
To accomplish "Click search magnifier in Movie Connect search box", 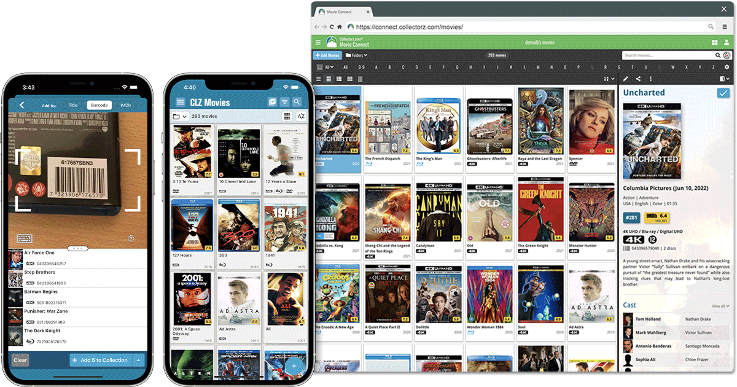I will tap(718, 55).
